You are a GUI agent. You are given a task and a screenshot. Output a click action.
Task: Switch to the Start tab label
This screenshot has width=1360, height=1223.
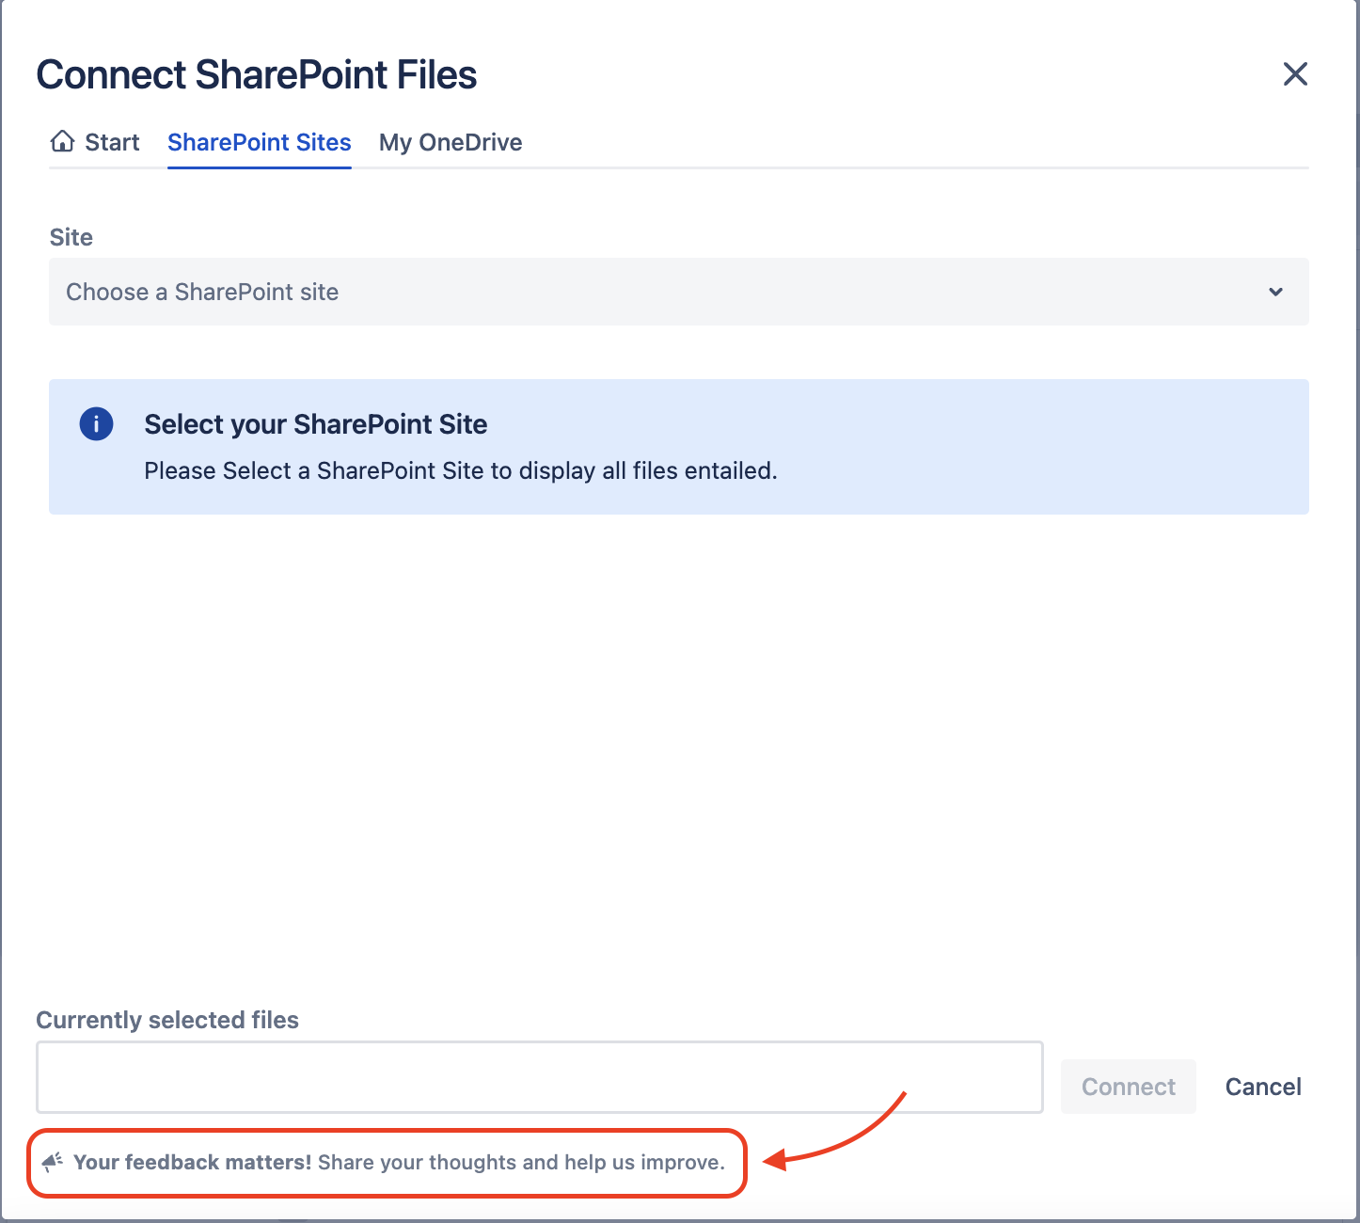click(x=112, y=142)
